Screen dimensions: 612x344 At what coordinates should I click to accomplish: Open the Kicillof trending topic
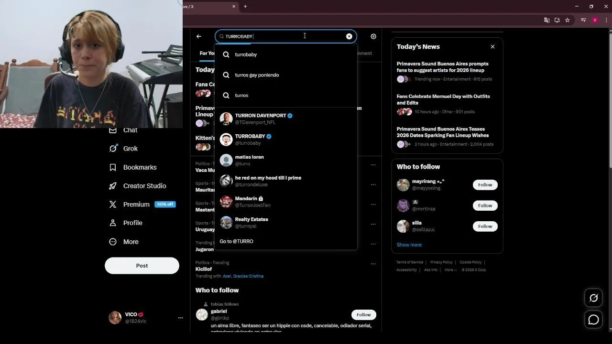pos(203,269)
